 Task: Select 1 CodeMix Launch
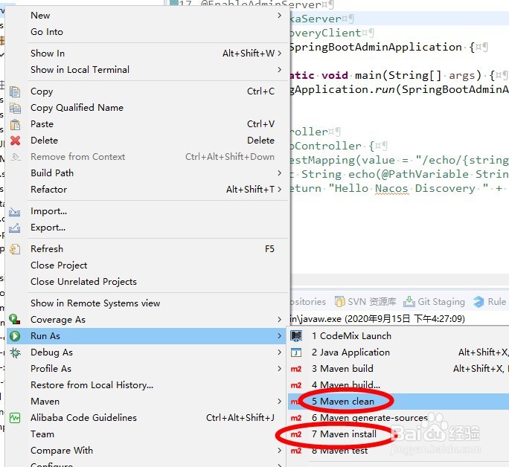(x=351, y=336)
